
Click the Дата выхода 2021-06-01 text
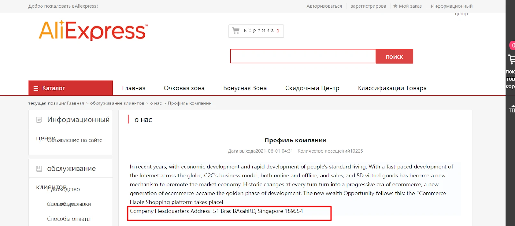260,151
